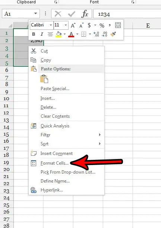Viewport: 161px width, 228px height.
Task: Apply comma style format
Action: click(110, 25)
